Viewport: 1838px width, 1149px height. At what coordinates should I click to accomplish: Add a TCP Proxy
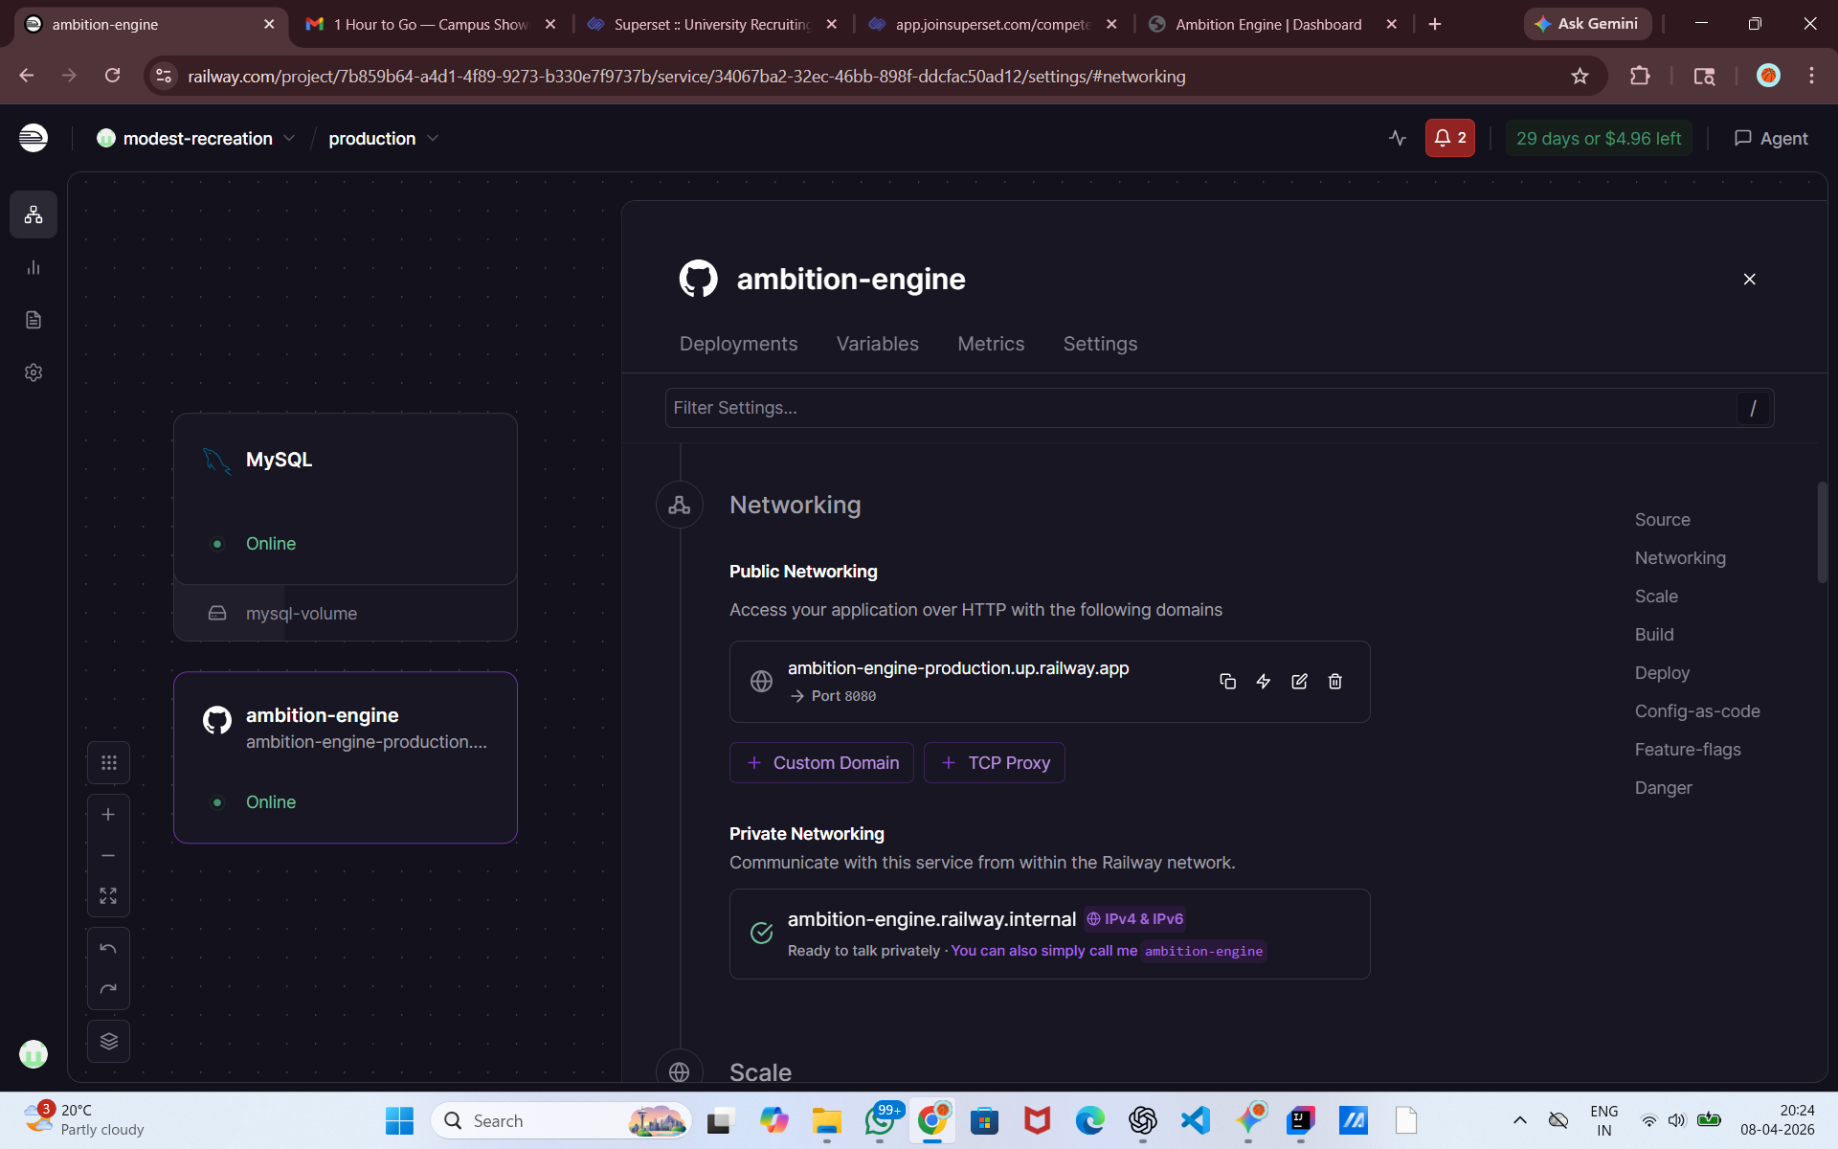coord(995,762)
